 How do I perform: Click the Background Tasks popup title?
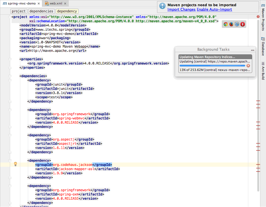(x=213, y=49)
